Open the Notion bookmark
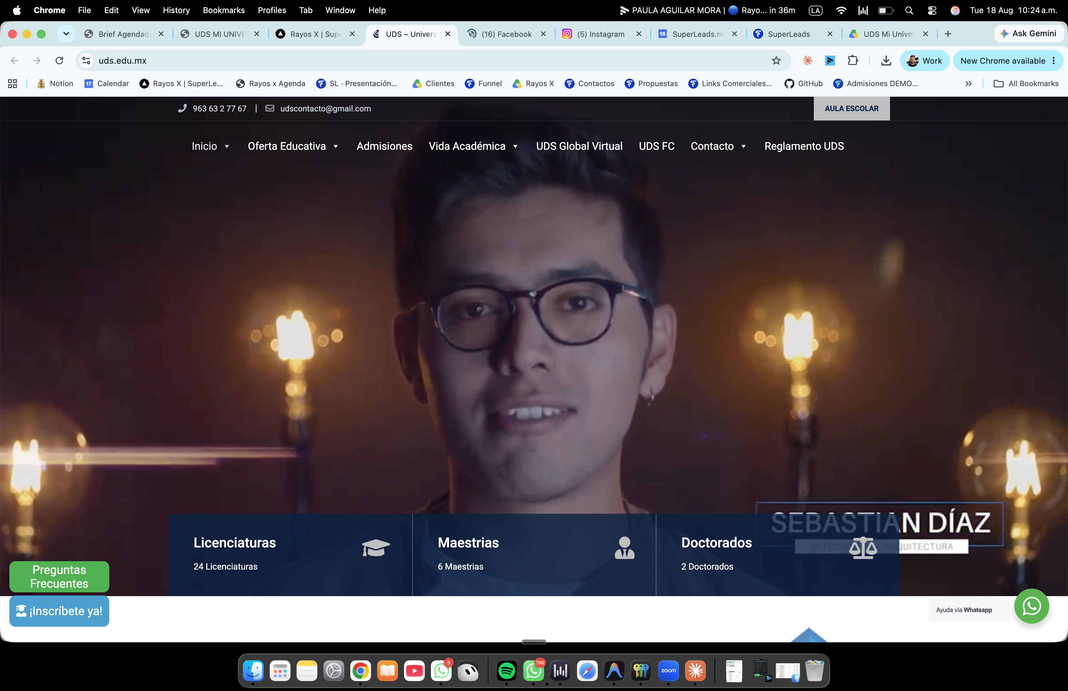 tap(55, 83)
